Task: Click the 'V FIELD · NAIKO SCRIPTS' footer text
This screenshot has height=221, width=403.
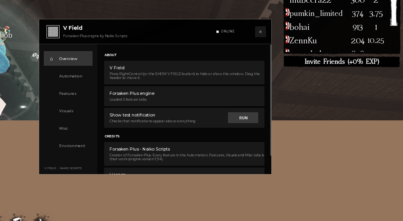Action: pyautogui.click(x=63, y=168)
